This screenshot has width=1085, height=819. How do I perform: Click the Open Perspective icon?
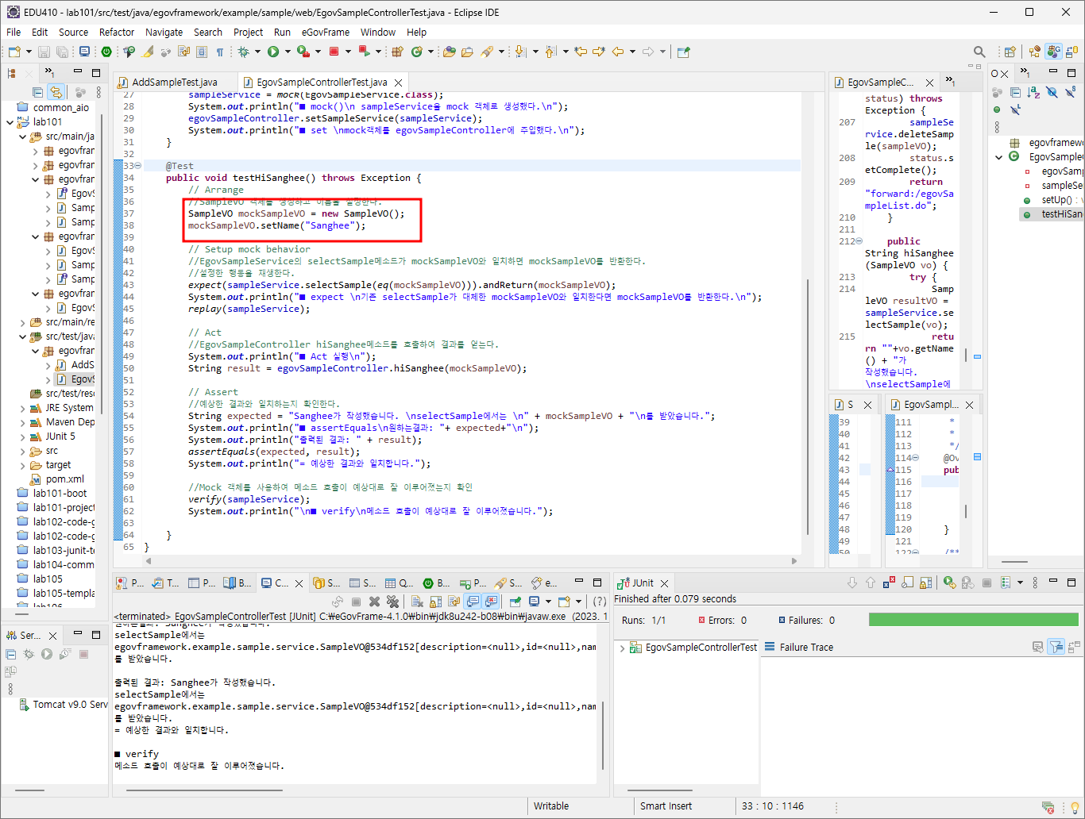(x=1010, y=52)
